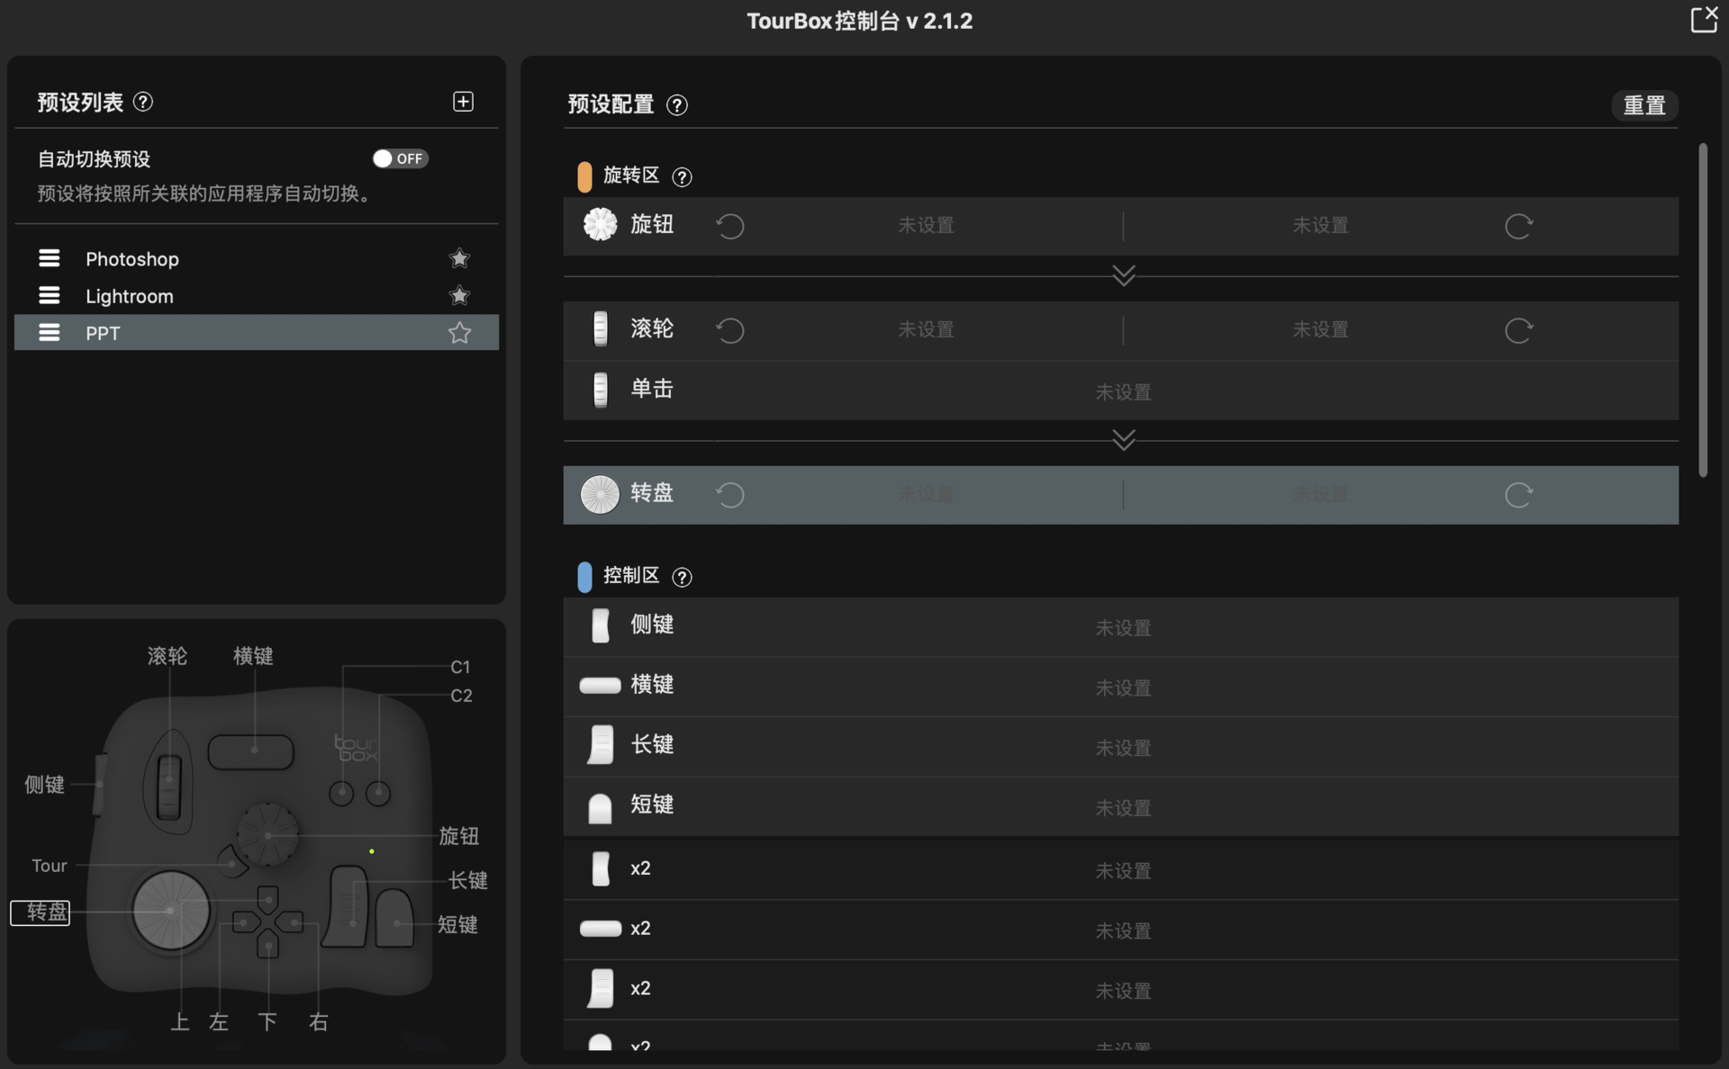Click the 转盘 dial icon

click(600, 494)
